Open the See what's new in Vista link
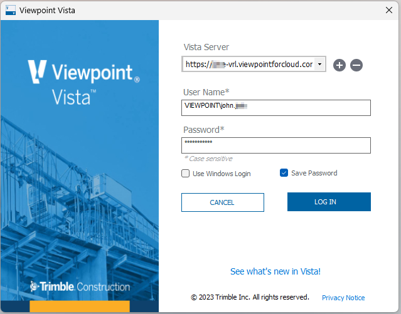Viewport: 401px width, 314px height. tap(275, 271)
